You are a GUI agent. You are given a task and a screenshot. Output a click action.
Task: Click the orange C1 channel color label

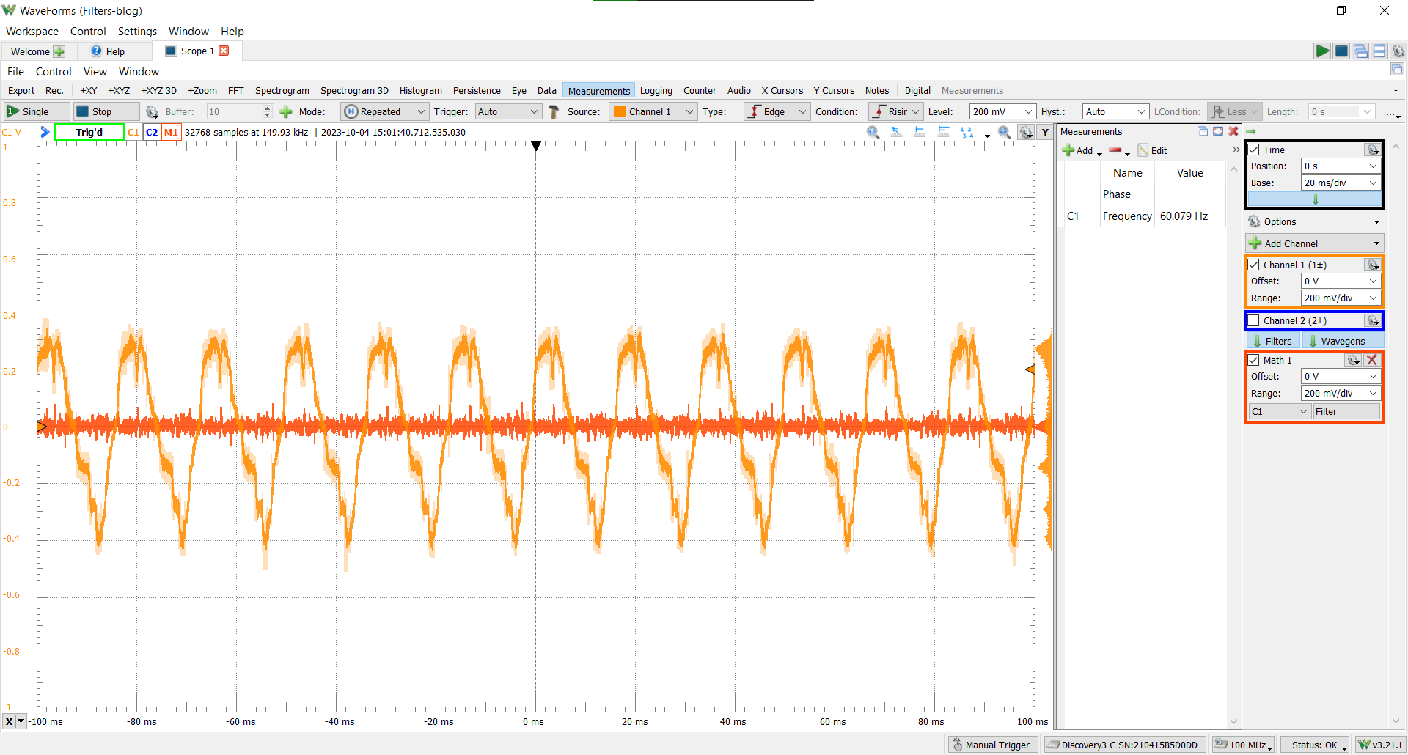(x=133, y=132)
